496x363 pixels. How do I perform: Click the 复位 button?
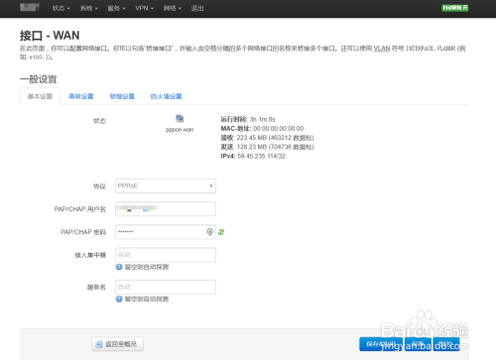point(446,344)
